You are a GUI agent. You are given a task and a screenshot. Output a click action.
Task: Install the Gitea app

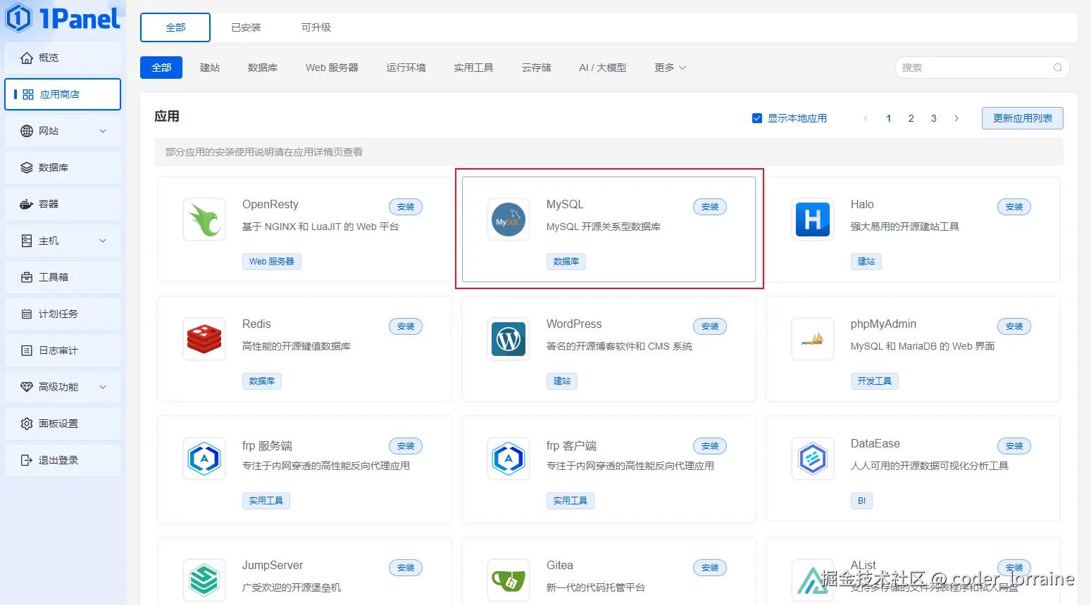[710, 568]
